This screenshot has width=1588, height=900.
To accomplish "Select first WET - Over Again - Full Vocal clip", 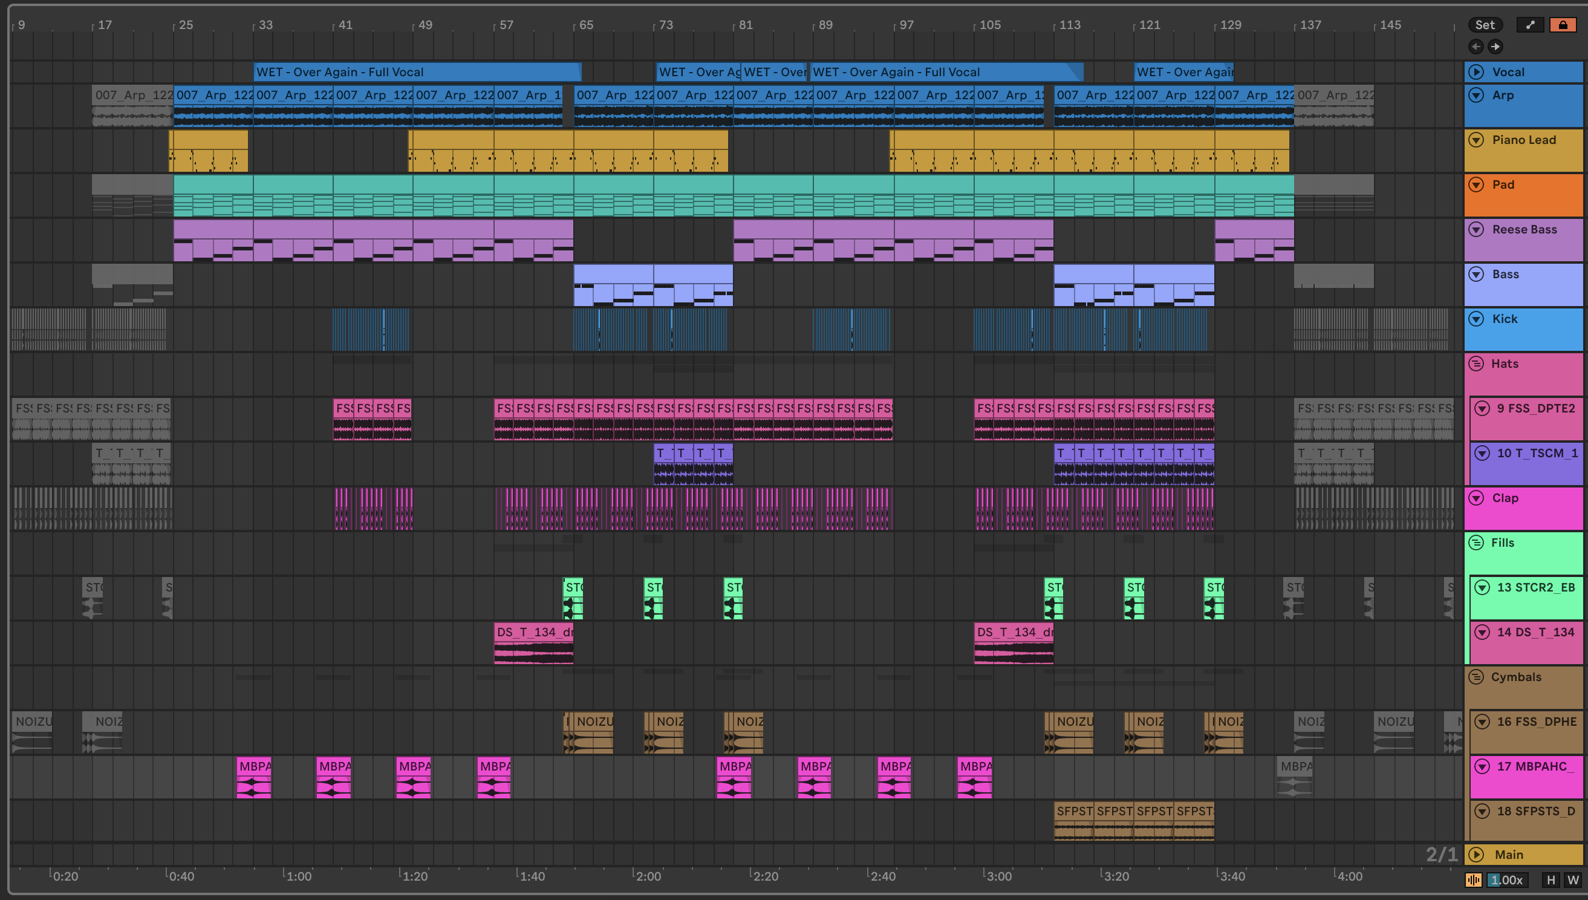I will pos(417,72).
